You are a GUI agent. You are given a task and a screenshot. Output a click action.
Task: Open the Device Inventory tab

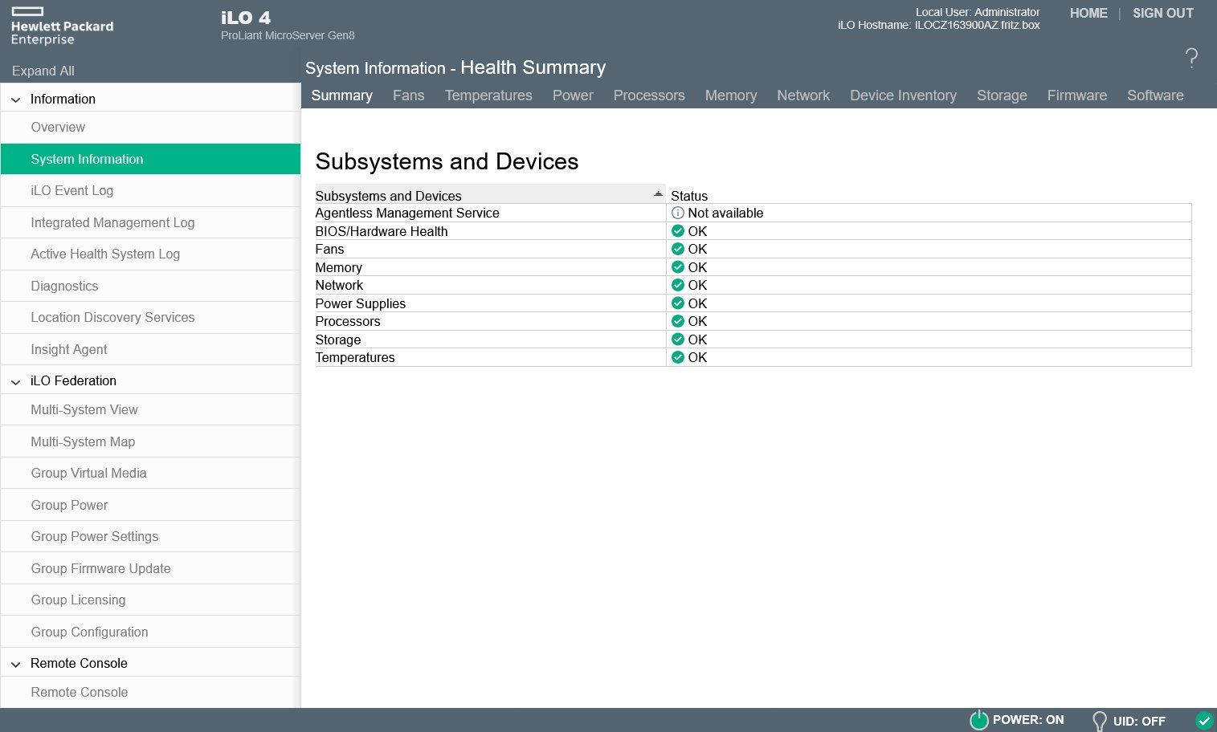click(903, 96)
